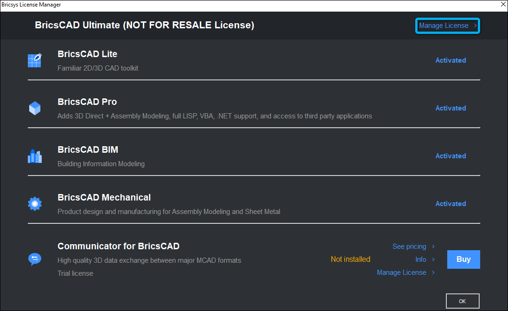508x311 pixels.
Task: Click the Not installed status text
Action: [x=350, y=259]
